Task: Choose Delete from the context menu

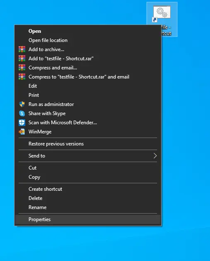Action: point(88,198)
